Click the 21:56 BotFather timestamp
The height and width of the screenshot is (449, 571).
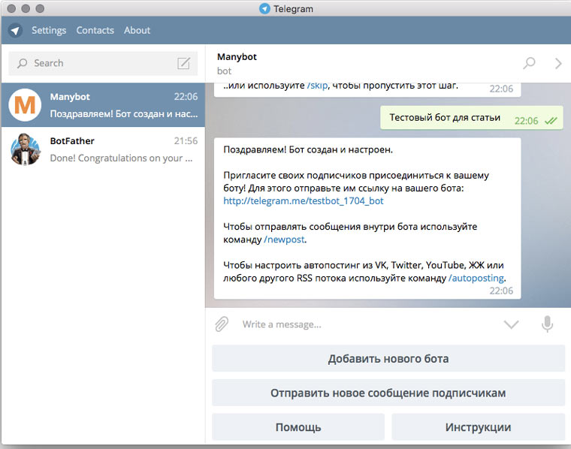pos(186,141)
